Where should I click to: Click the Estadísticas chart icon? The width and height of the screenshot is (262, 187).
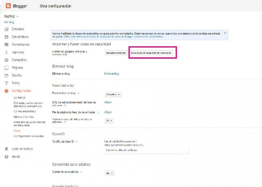point(6,37)
